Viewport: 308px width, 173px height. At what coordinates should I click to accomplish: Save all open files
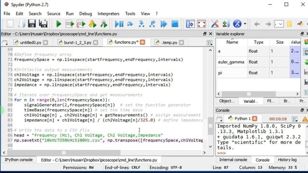(x=43, y=24)
